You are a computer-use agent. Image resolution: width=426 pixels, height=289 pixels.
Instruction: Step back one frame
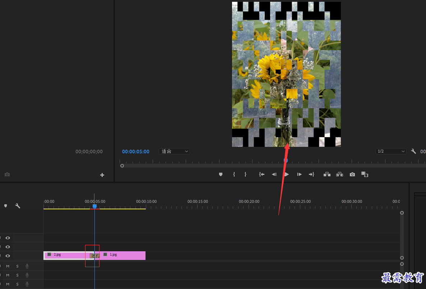coord(274,174)
